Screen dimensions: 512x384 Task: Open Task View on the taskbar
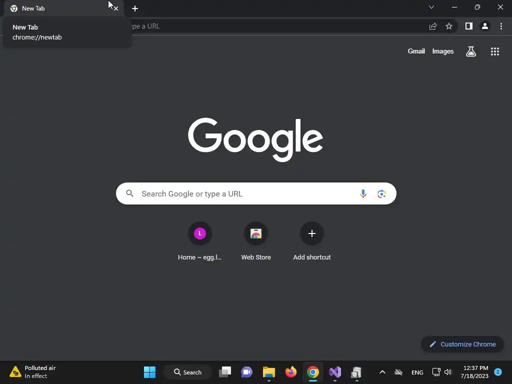(225, 372)
